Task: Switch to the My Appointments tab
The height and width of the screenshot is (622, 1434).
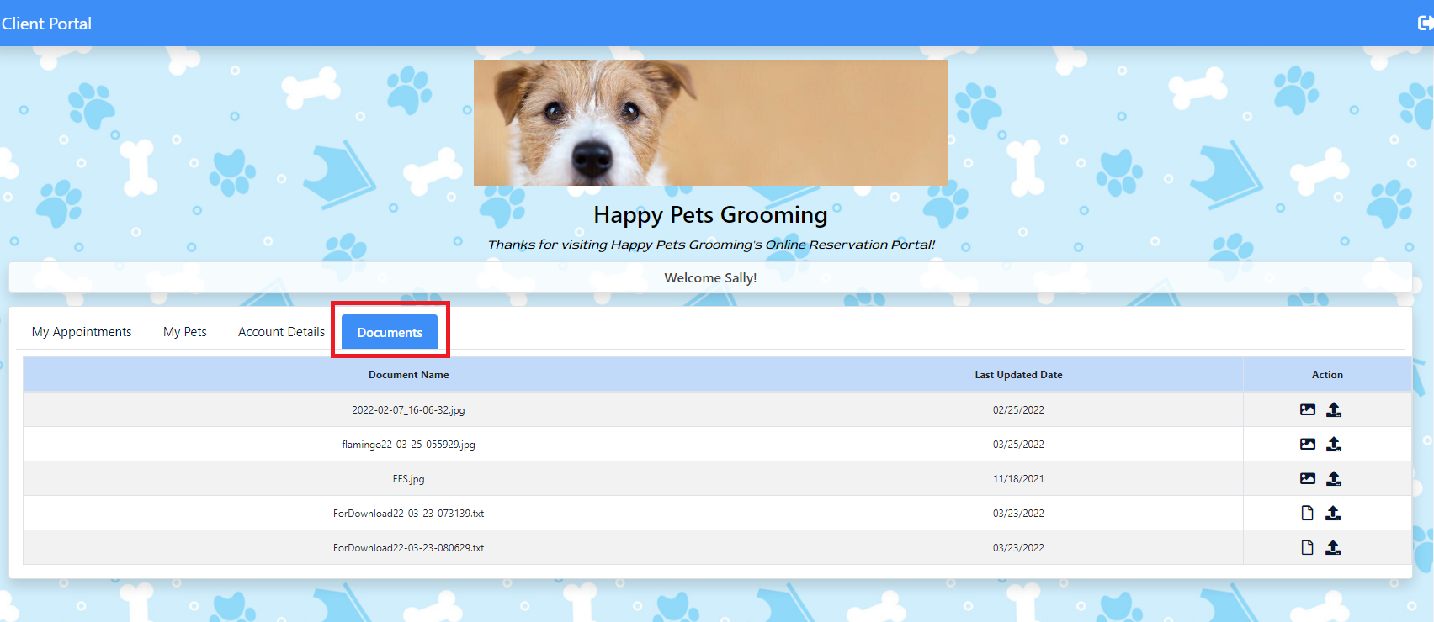Action: pos(82,332)
